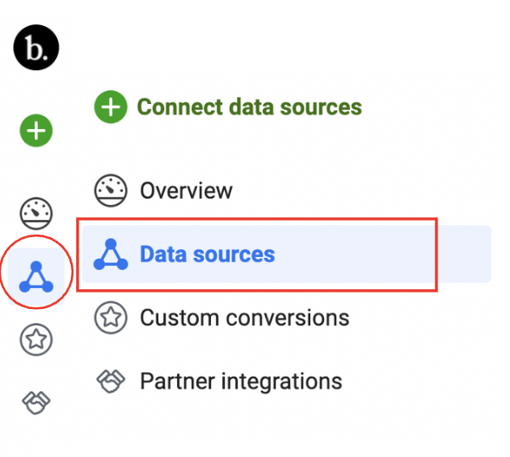This screenshot has height=457, width=510.
Task: Click the star icon beside Custom conversions
Action: coord(111,318)
